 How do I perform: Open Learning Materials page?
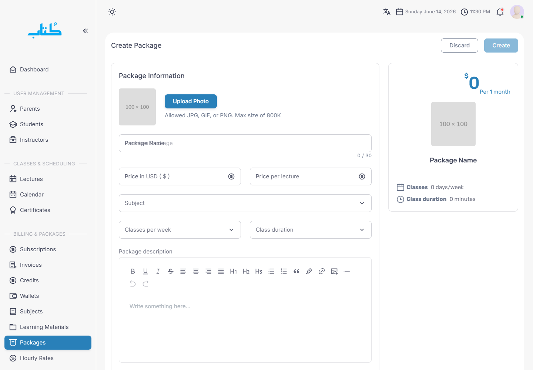48,327
